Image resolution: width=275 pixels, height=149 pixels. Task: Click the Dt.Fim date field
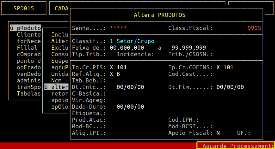tap(230, 87)
